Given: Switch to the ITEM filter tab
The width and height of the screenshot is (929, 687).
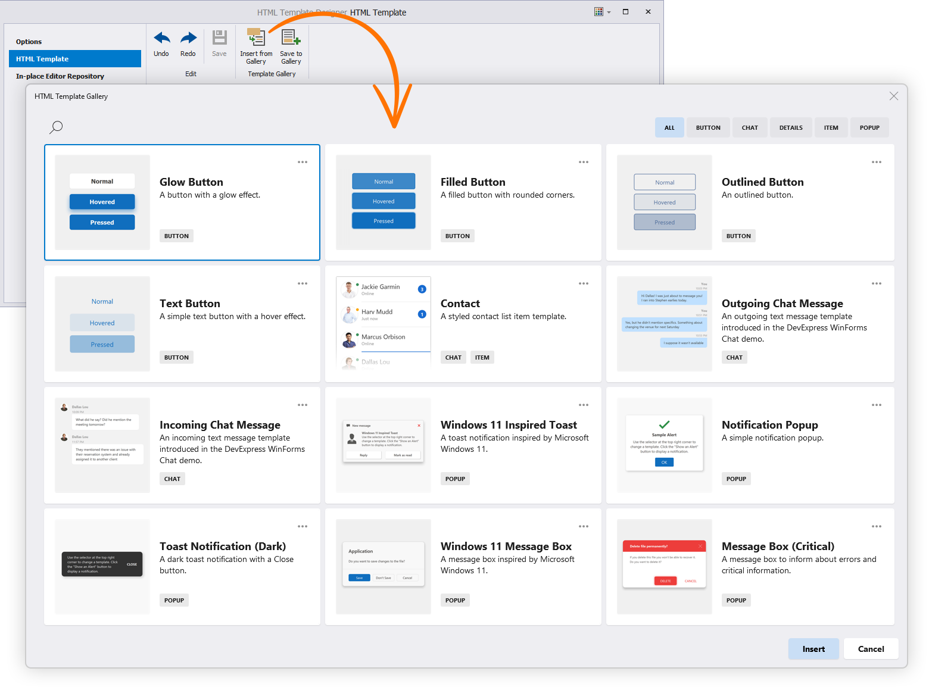Looking at the screenshot, I should point(831,127).
